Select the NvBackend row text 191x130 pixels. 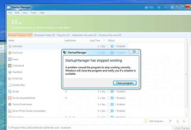coord(18,66)
